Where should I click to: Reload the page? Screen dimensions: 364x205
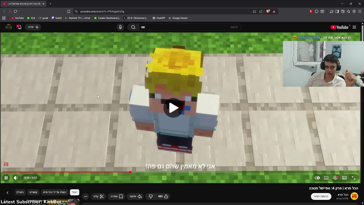coord(15,11)
